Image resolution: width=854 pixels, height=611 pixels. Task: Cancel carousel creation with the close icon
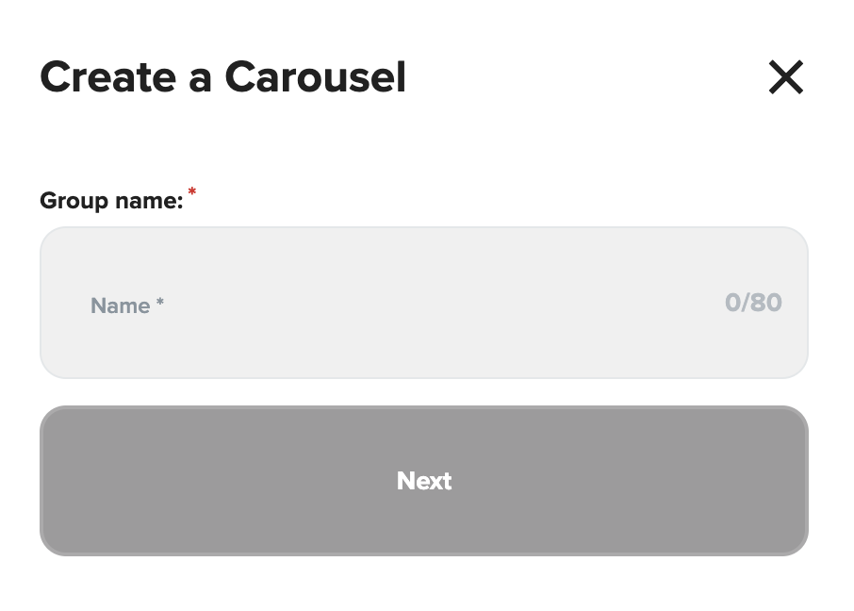(x=785, y=77)
